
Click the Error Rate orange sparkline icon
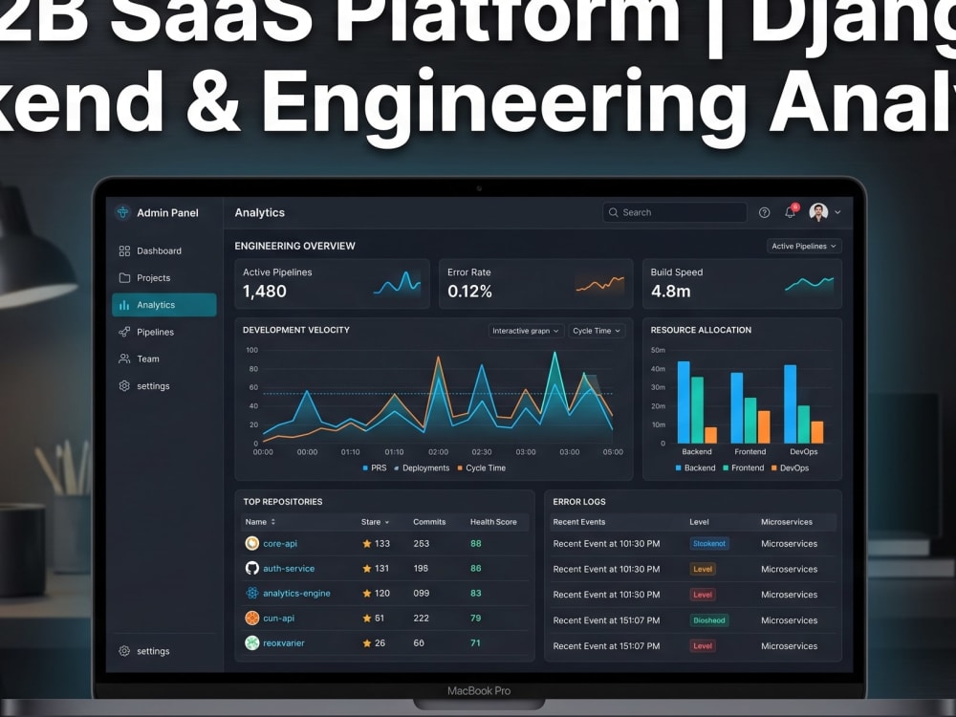(x=600, y=284)
